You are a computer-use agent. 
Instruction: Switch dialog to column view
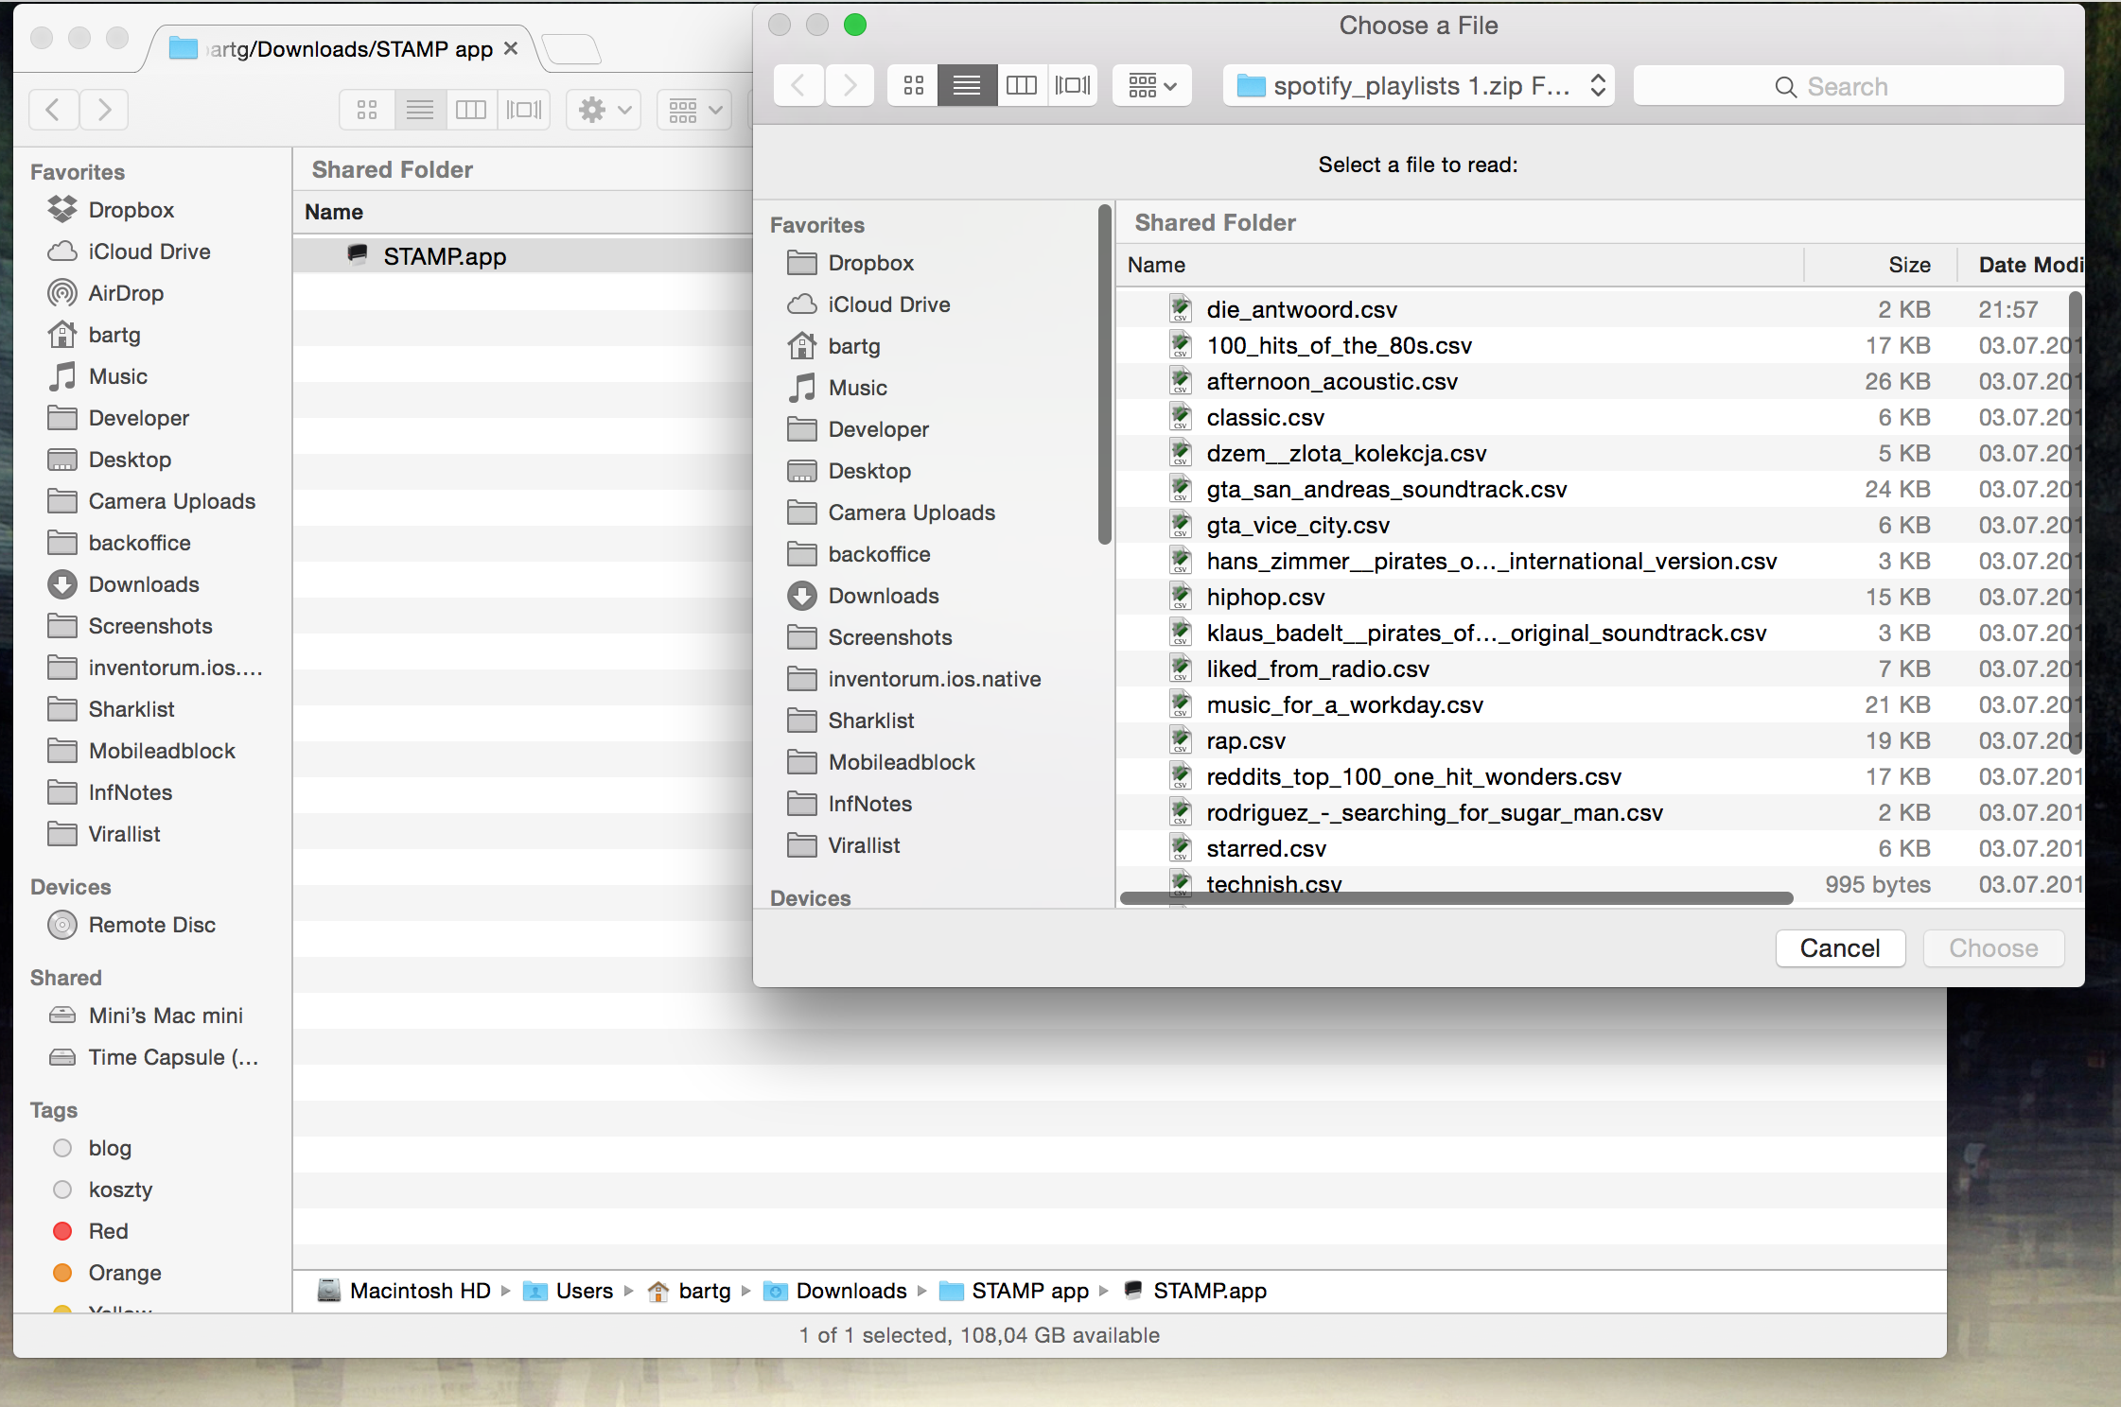[1021, 86]
